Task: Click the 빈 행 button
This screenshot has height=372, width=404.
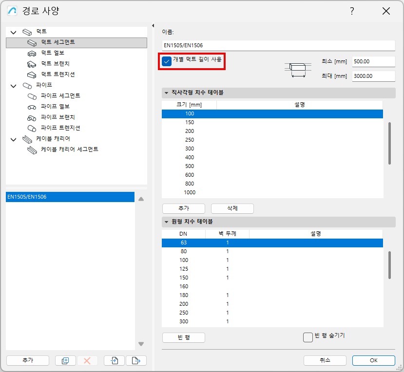Action: 184,337
